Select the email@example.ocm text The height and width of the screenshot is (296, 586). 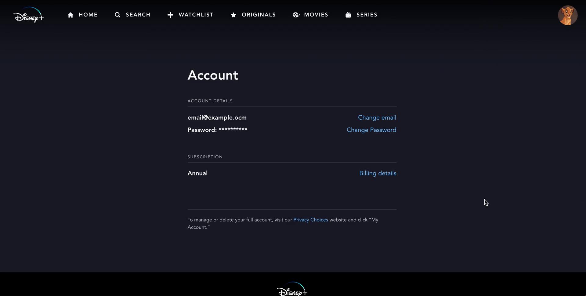click(217, 117)
